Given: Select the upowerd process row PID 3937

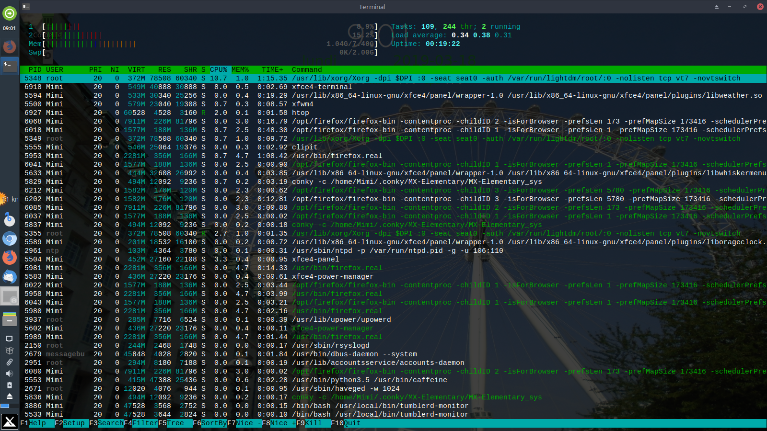Looking at the screenshot, I should tap(393, 320).
